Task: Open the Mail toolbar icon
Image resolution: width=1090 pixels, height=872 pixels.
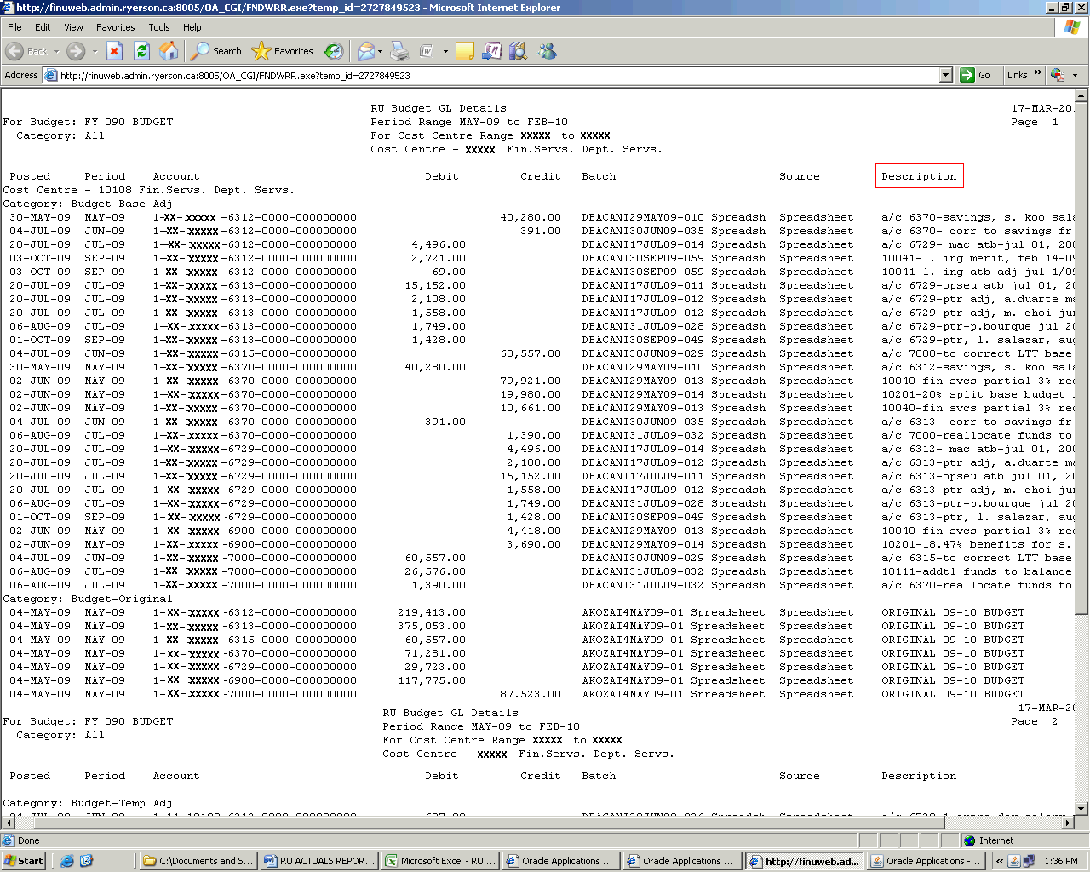Action: click(365, 51)
